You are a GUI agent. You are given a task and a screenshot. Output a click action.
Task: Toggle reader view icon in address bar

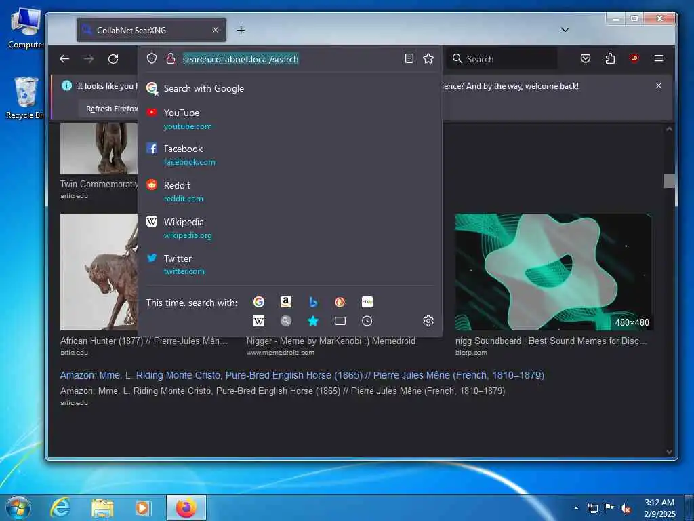click(409, 58)
